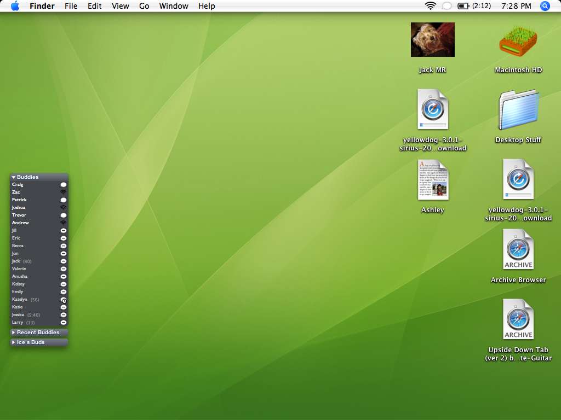Select the Upside Down Tab archive icon
This screenshot has width=561, height=420.
pos(518,319)
